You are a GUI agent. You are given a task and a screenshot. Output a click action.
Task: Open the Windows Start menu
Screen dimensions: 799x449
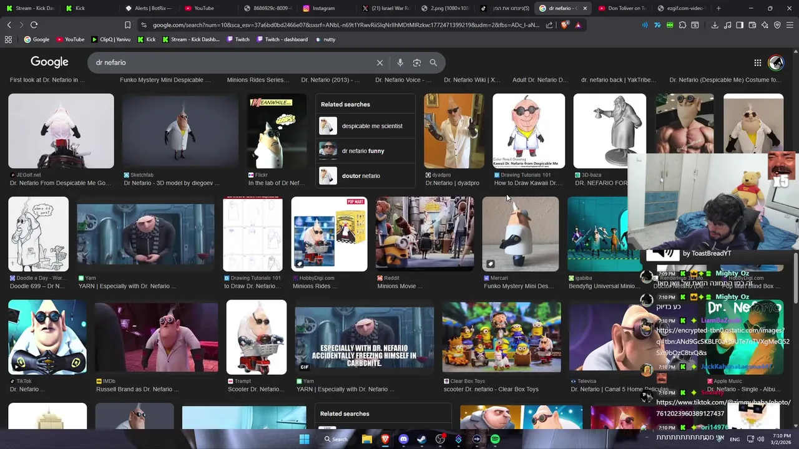(304, 439)
